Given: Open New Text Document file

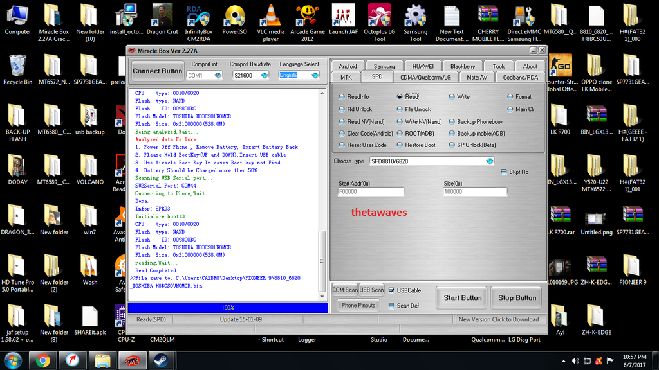Looking at the screenshot, I should coord(452,23).
